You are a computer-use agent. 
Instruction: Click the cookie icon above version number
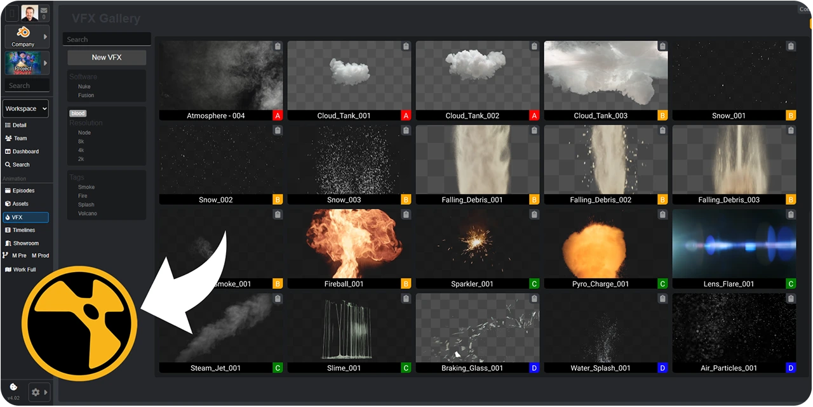13,387
